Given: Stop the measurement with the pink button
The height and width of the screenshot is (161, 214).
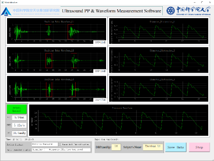Looking at the screenshot, I should coord(199,147).
